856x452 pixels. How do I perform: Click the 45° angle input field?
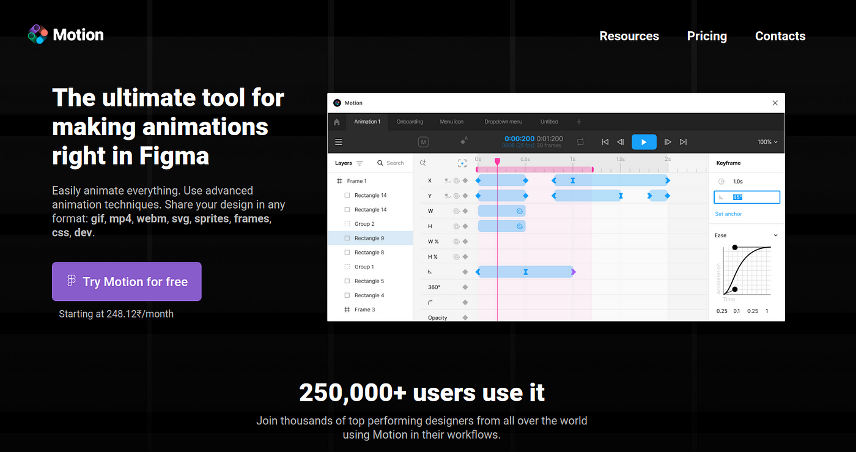[747, 197]
